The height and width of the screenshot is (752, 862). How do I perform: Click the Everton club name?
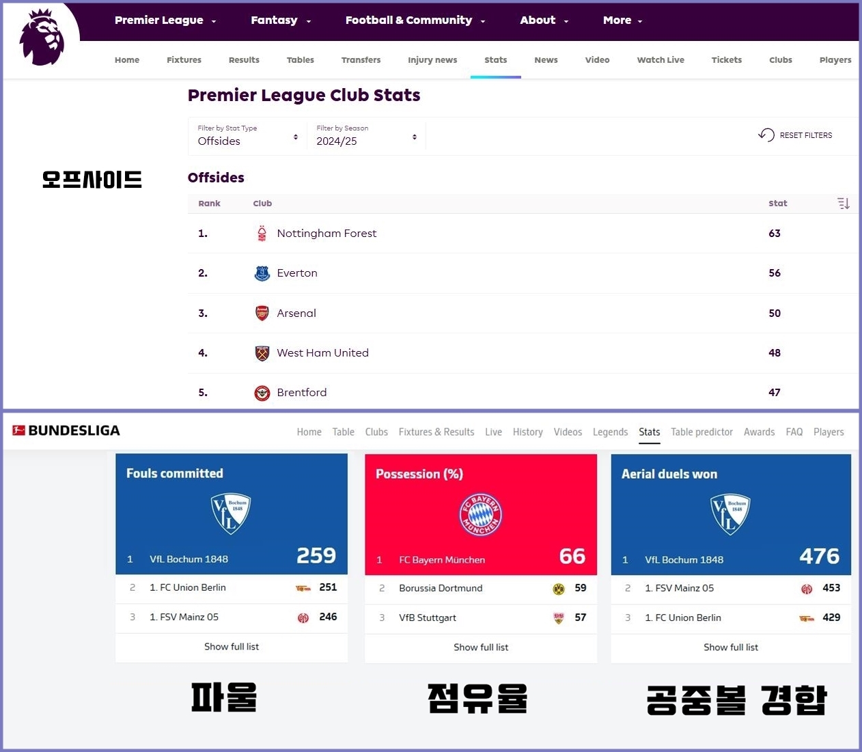(297, 273)
